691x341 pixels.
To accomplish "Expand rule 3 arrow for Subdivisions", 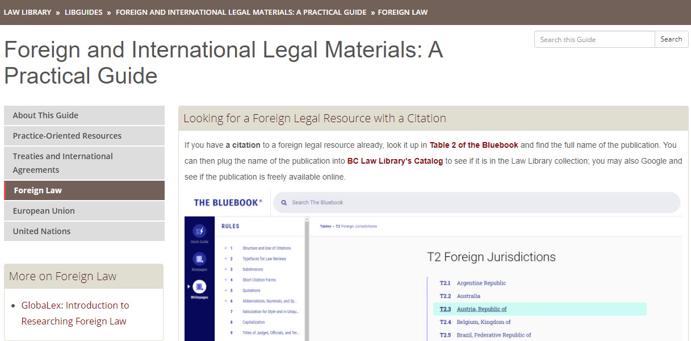I will point(225,269).
